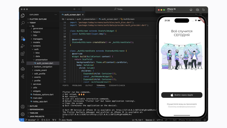
Task: Open the Explorer view in activity bar
Action: pyautogui.click(x=23, y=16)
